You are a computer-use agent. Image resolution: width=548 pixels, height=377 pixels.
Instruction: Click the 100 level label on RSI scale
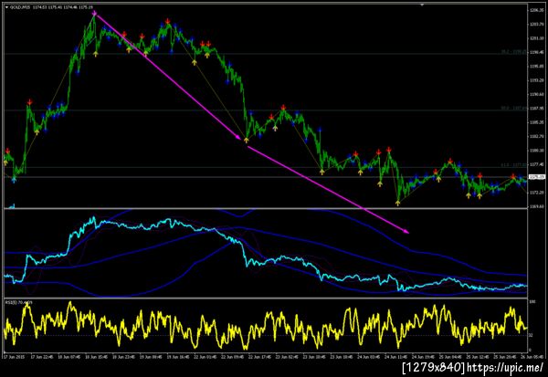532,301
